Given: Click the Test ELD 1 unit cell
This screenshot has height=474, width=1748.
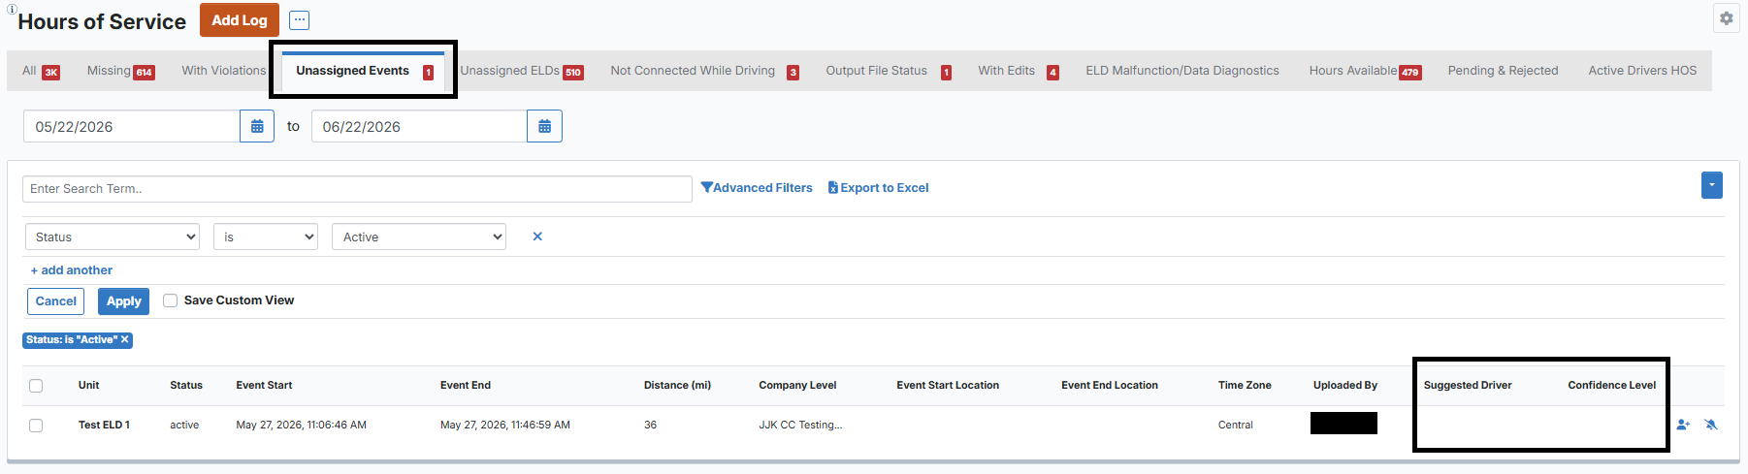Looking at the screenshot, I should pyautogui.click(x=104, y=426).
